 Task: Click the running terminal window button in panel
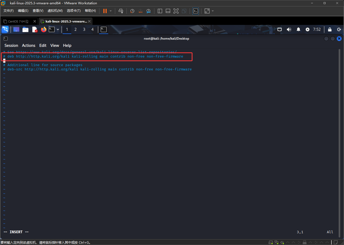pos(104,29)
